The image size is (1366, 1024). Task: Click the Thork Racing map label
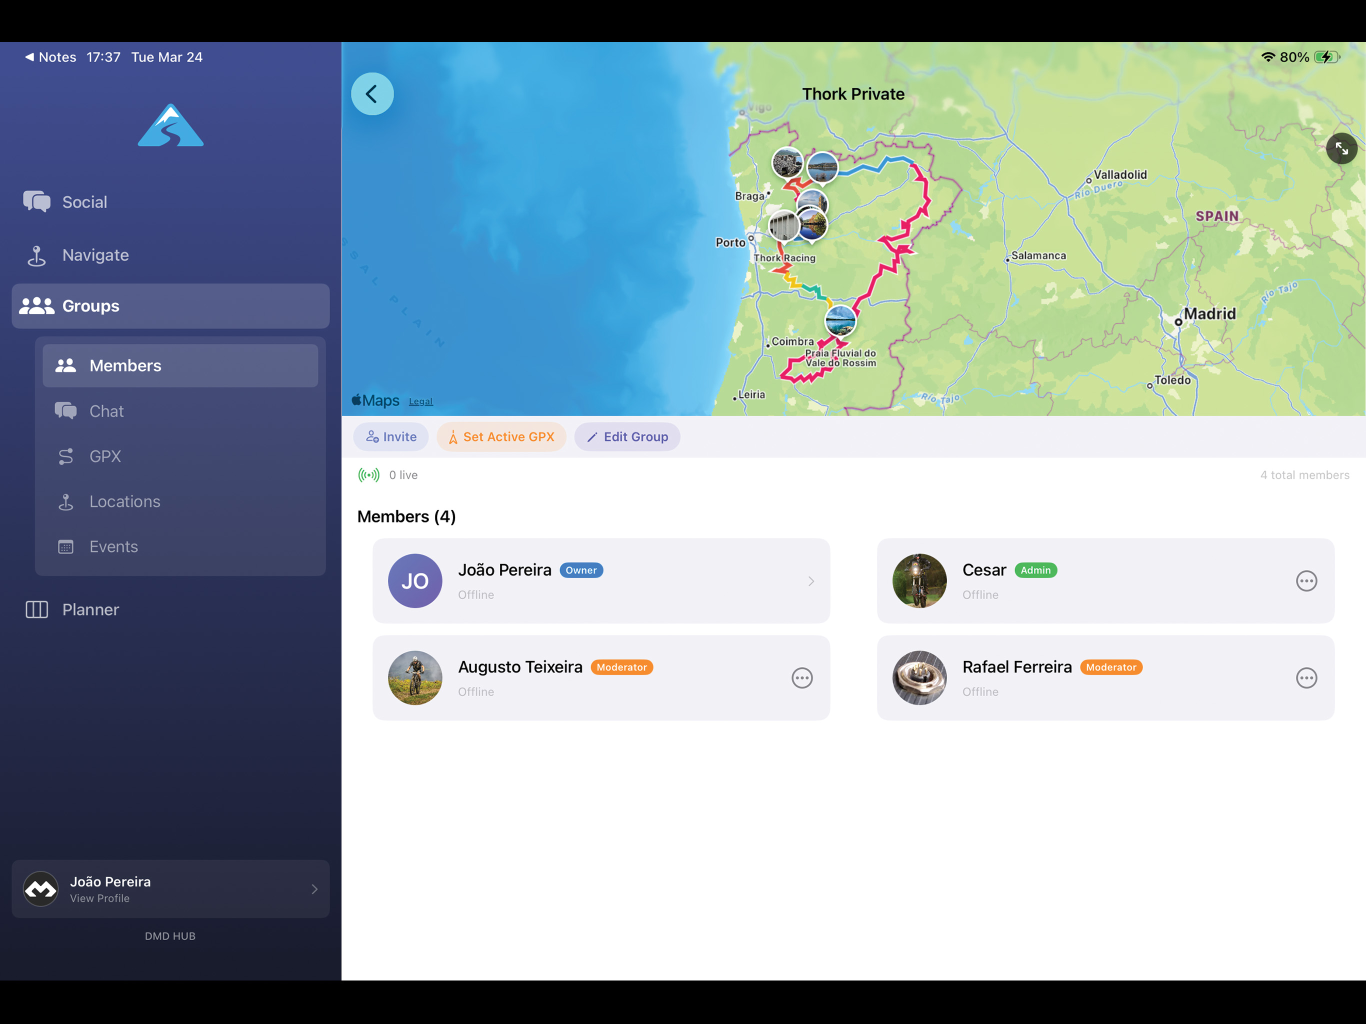(x=784, y=258)
